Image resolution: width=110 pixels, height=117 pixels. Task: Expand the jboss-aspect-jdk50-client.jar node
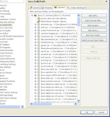point(35,75)
